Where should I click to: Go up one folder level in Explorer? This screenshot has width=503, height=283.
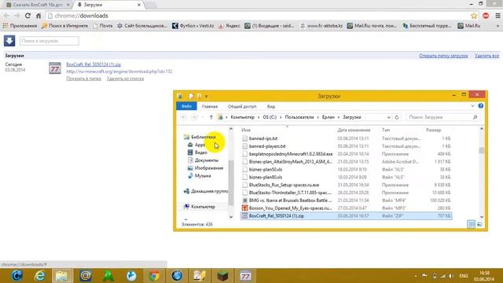pos(211,117)
